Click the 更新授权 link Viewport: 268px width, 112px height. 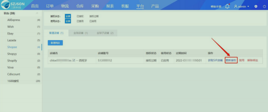click(x=231, y=60)
